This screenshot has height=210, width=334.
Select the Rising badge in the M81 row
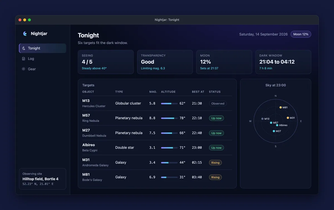(215, 177)
